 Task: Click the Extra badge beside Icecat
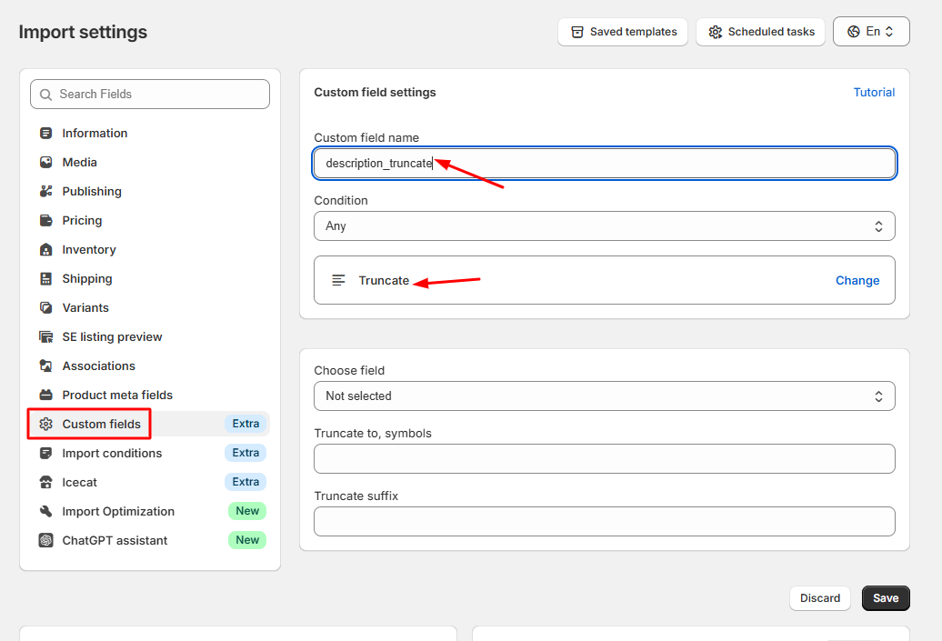[246, 482]
